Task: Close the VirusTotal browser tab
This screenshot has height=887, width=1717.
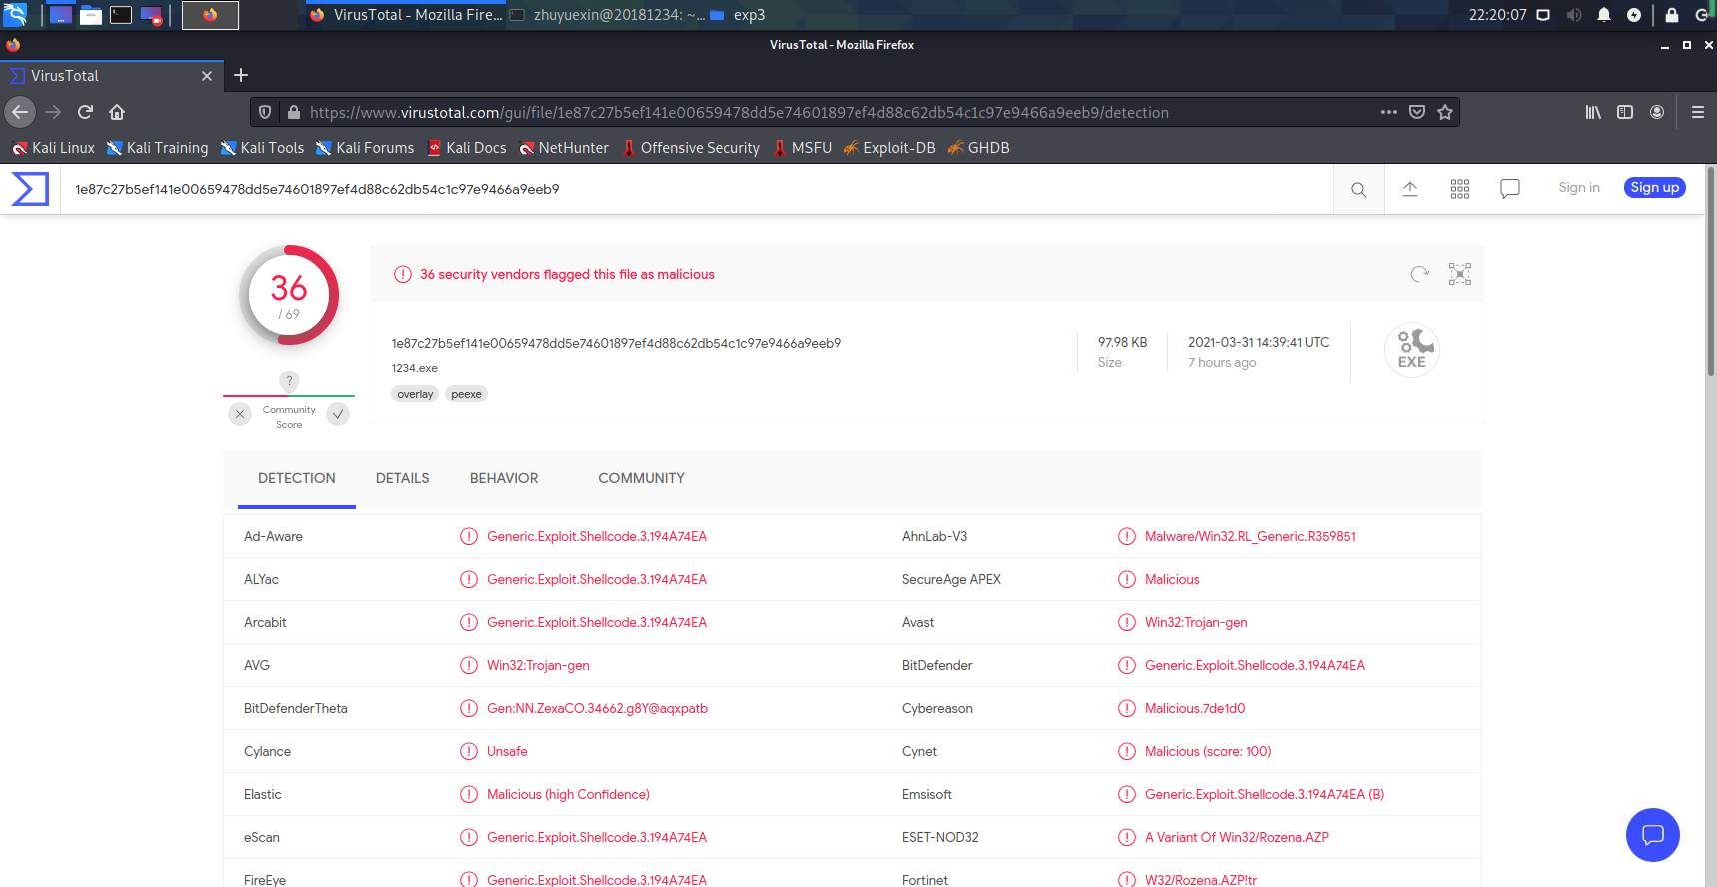Action: (207, 76)
